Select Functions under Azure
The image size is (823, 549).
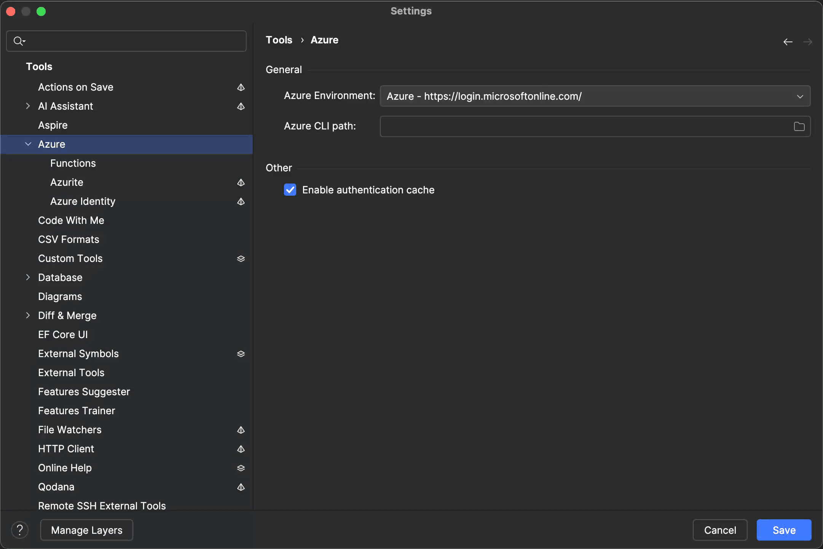click(x=73, y=163)
